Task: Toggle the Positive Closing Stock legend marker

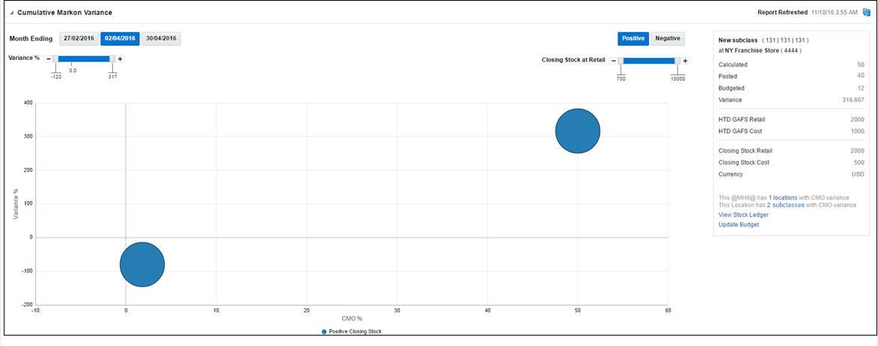Action: [x=324, y=332]
